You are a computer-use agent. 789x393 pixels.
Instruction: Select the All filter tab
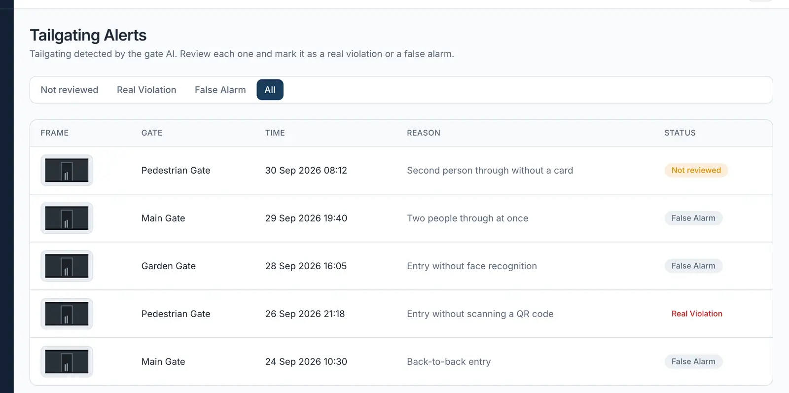270,90
